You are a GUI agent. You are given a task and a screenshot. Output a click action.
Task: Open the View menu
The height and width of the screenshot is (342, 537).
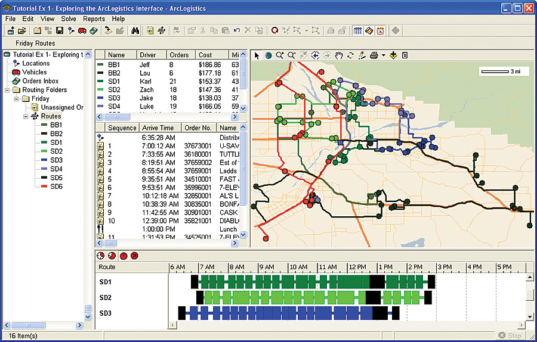tap(47, 19)
